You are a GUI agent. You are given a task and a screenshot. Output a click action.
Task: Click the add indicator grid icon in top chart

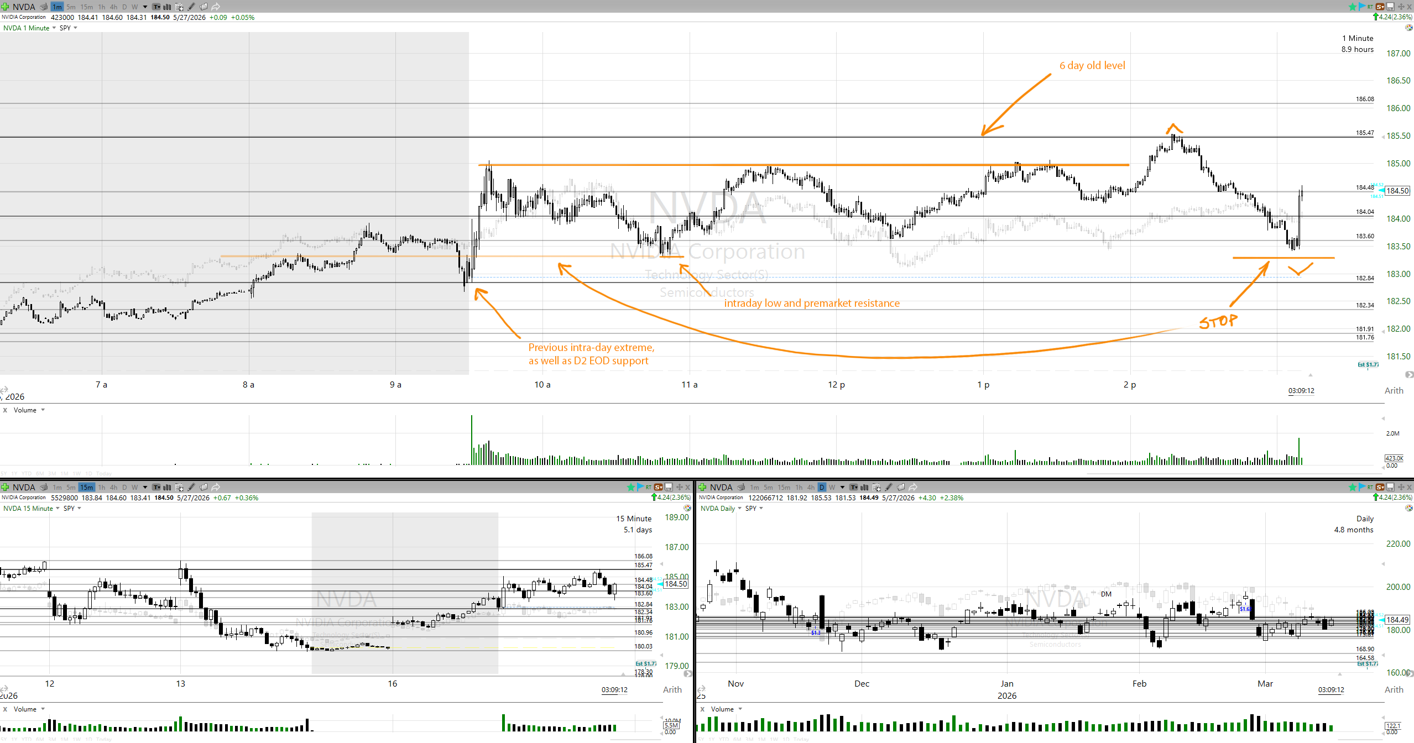(179, 7)
